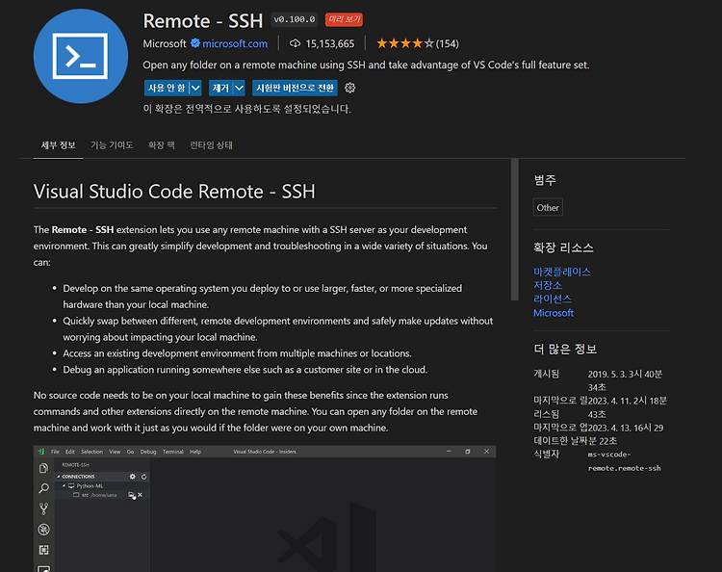Open the 라이선스 license link
This screenshot has width=722, height=572.
pyautogui.click(x=553, y=299)
